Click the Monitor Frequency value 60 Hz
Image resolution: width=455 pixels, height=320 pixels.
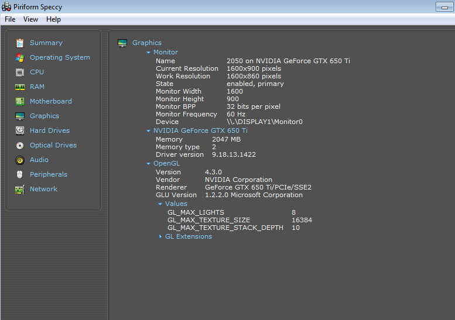[236, 114]
